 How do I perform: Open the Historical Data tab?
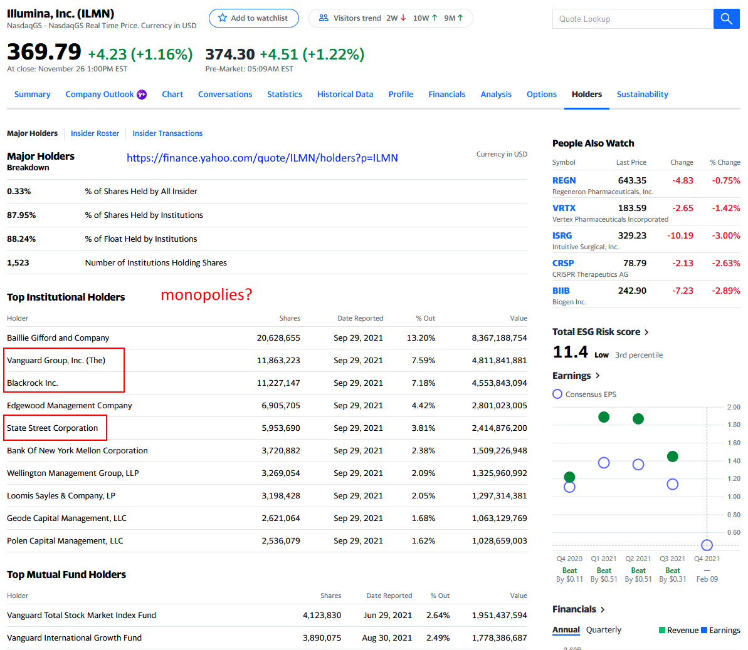(x=345, y=95)
